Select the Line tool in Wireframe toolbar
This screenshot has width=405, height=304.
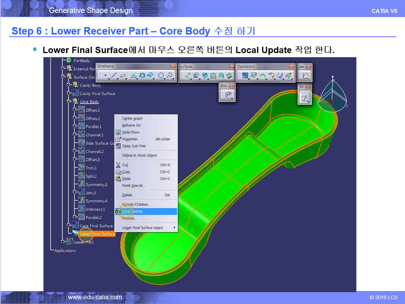point(114,76)
